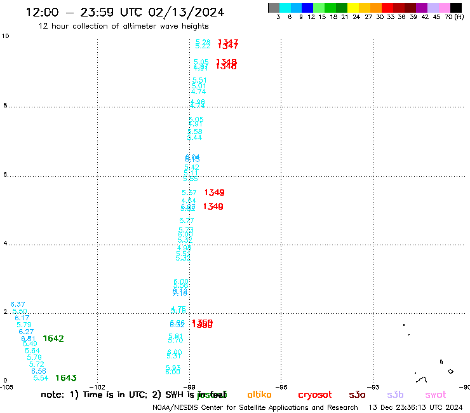Click the red '1349' beside value 5.37
Screen dimensions: 470x413
(x=214, y=193)
